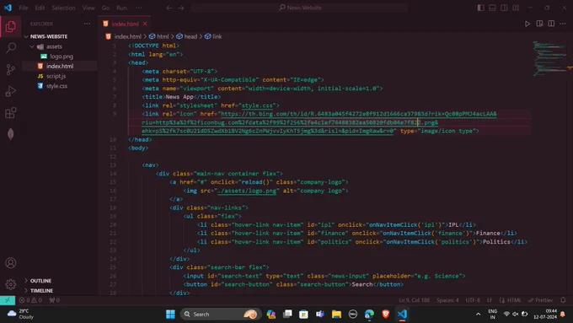This screenshot has height=323, width=573.
Task: Click the ports forwarded status item
Action: point(55,300)
